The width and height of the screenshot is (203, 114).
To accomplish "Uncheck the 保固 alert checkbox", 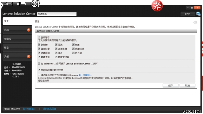I will 73,44.
